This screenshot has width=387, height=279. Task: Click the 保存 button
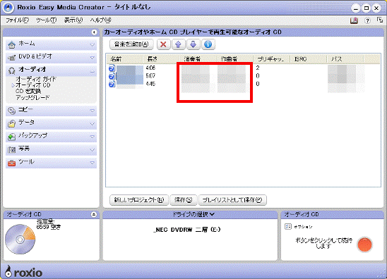point(183,200)
